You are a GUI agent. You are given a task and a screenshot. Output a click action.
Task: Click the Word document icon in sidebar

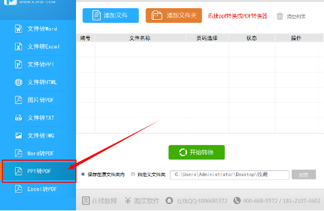point(19,29)
